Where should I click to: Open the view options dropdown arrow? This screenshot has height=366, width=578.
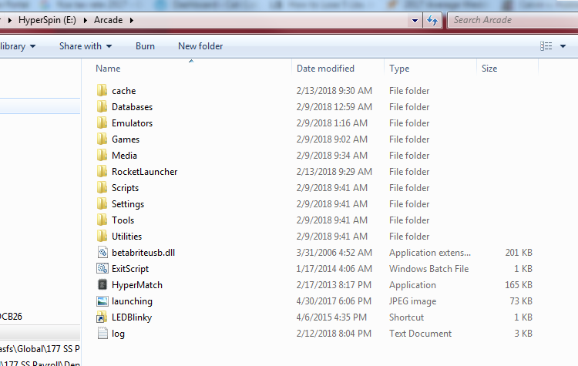pyautogui.click(x=563, y=46)
